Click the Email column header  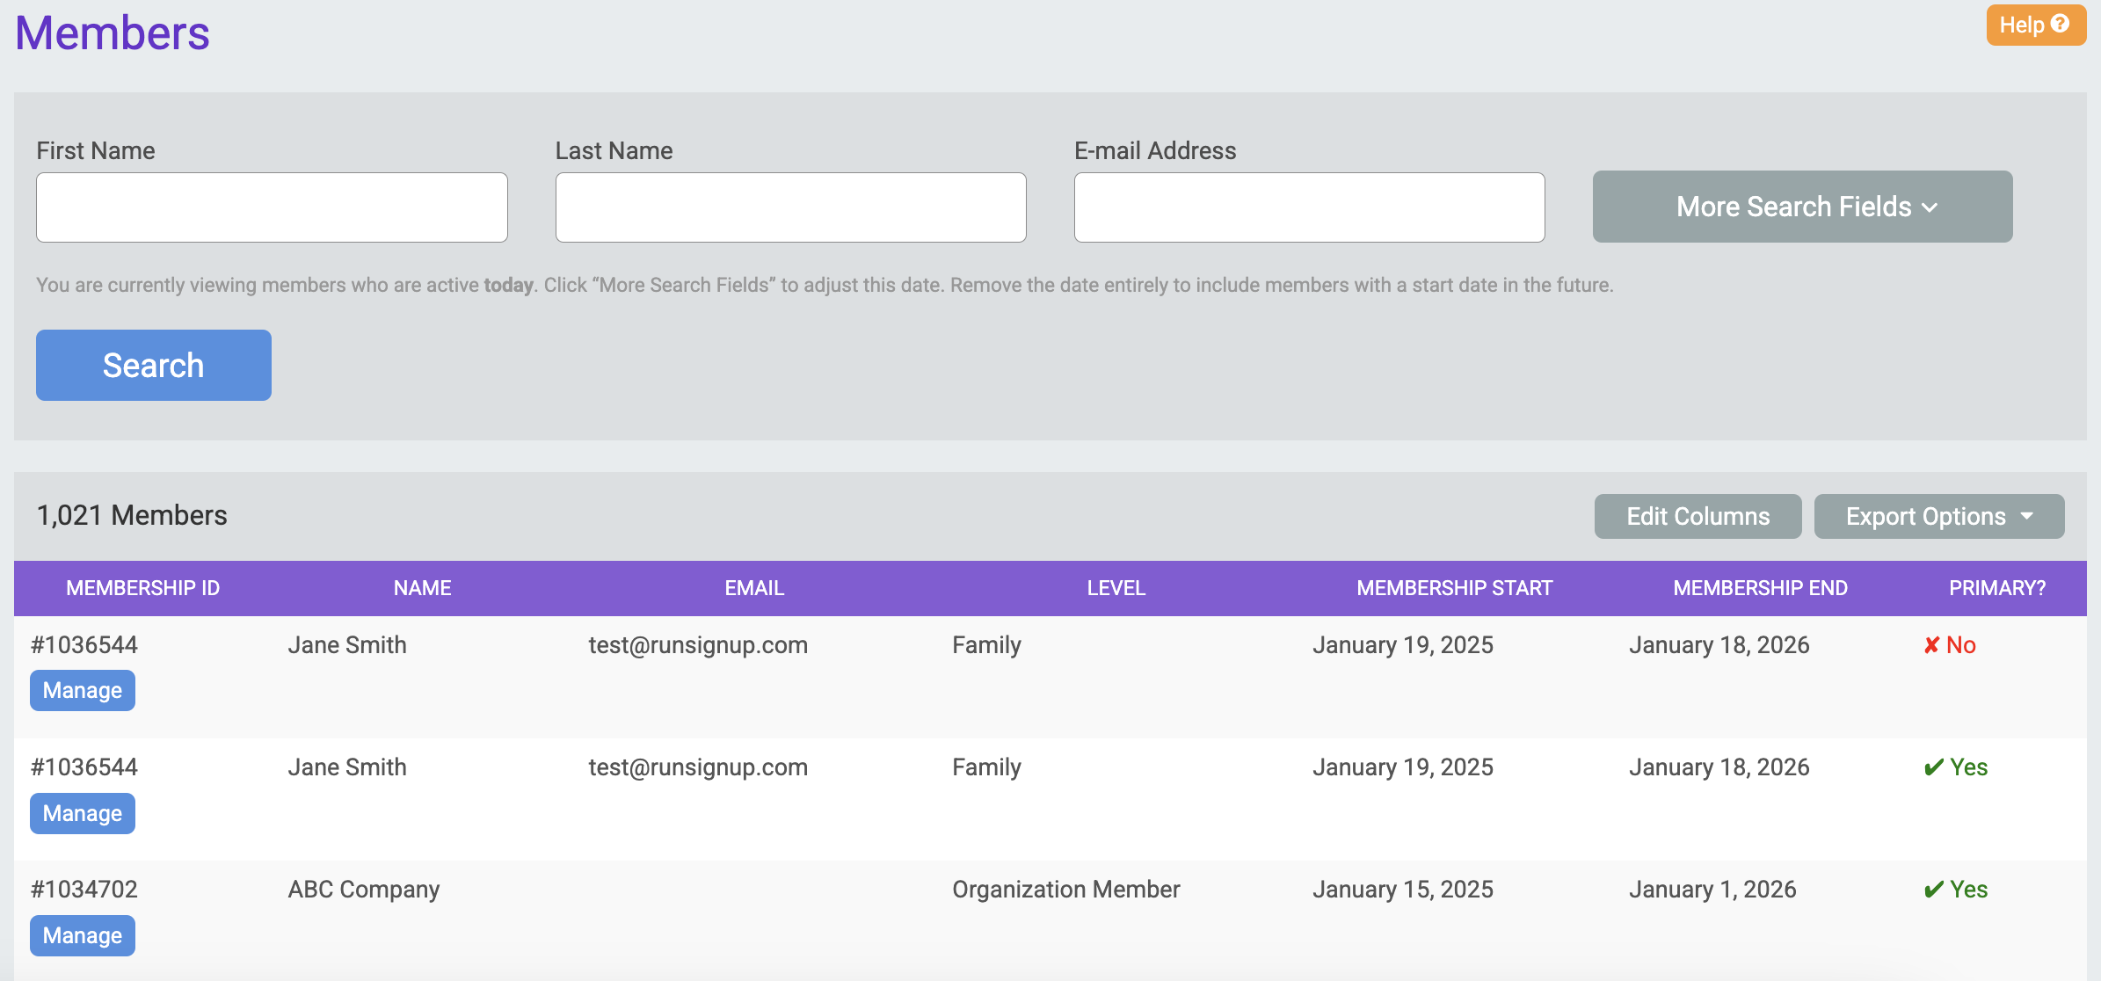(x=754, y=588)
